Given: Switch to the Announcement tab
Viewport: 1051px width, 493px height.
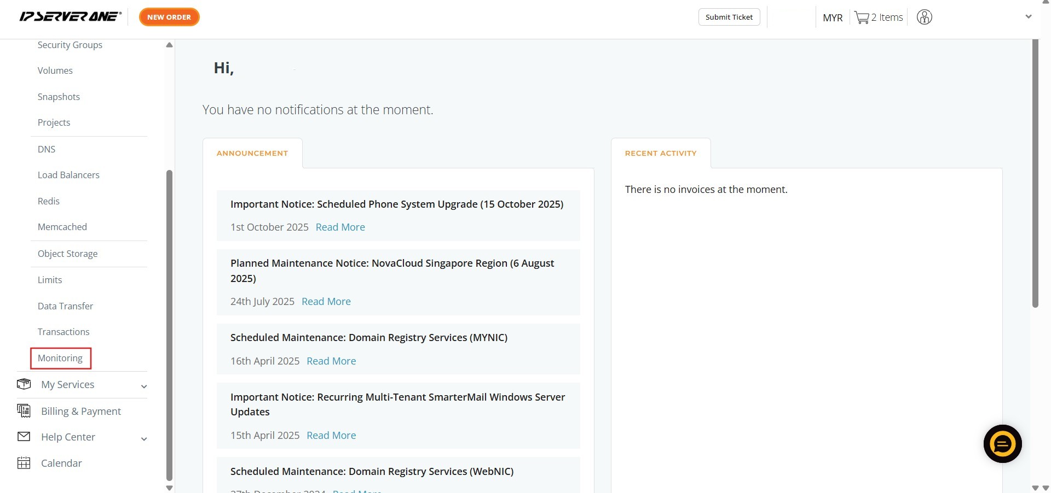Looking at the screenshot, I should tap(252, 154).
